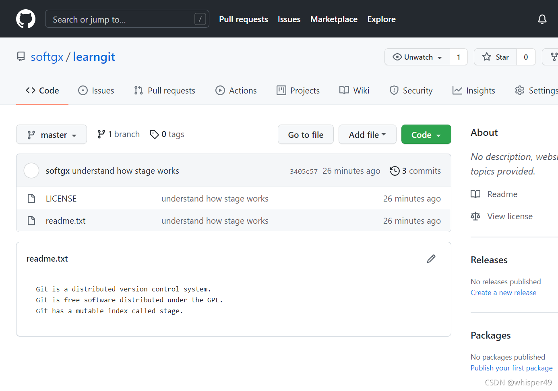This screenshot has width=558, height=391.
Task: Open the Projects tab
Action: tap(298, 91)
